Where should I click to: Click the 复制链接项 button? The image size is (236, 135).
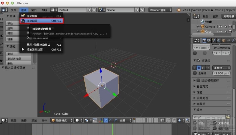pyautogui.click(x=19, y=59)
